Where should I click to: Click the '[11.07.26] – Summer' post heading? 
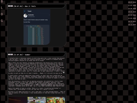coord(22,55)
